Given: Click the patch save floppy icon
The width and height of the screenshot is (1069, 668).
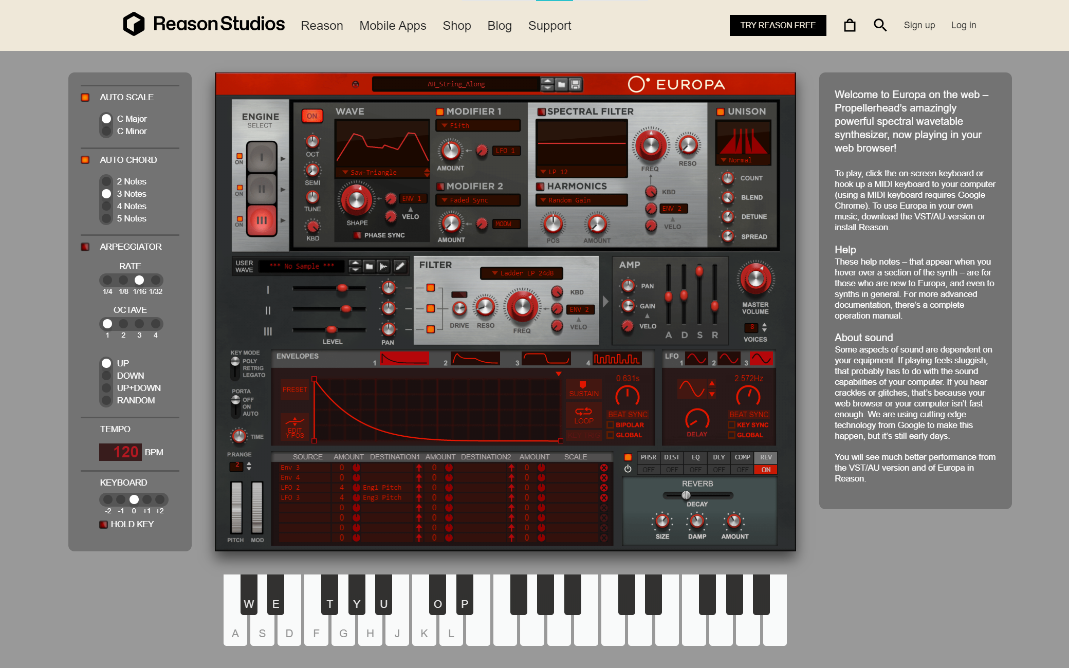Looking at the screenshot, I should (x=576, y=84).
